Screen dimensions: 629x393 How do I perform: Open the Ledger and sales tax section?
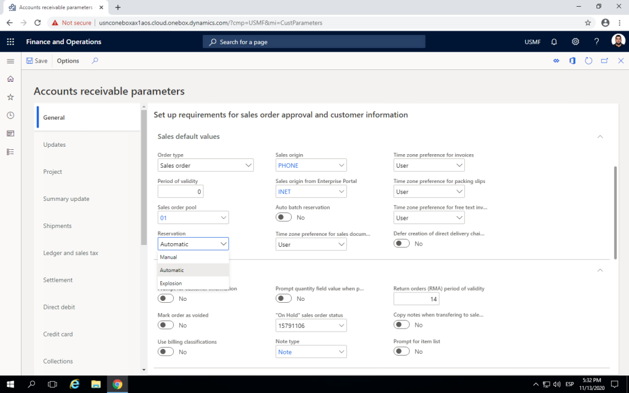[x=72, y=252]
